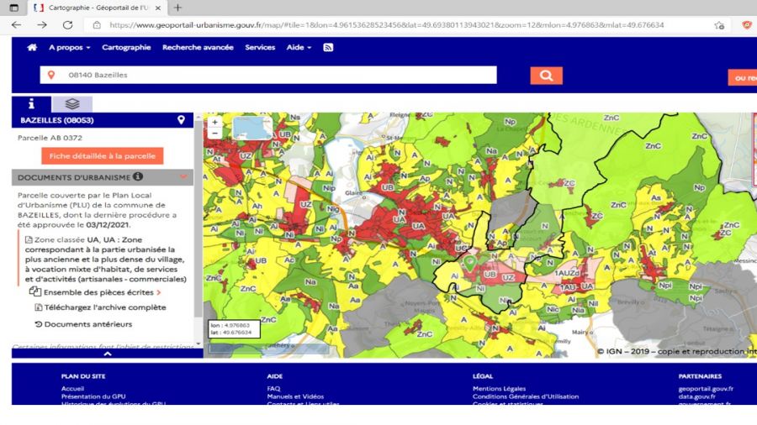Screen dimensions: 757x425
Task: Click the address search input field
Action: pos(268,75)
